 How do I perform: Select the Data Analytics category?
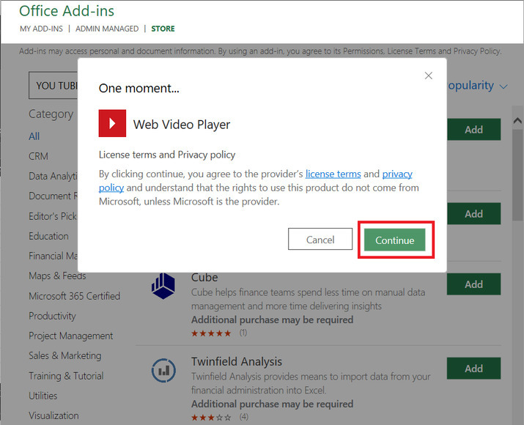[53, 176]
